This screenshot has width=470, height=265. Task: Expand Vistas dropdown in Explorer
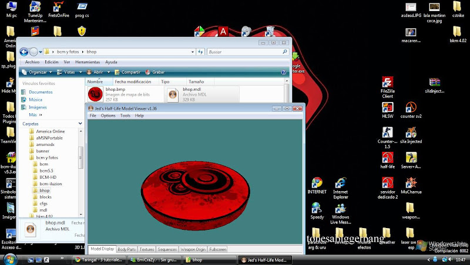[x=80, y=72]
